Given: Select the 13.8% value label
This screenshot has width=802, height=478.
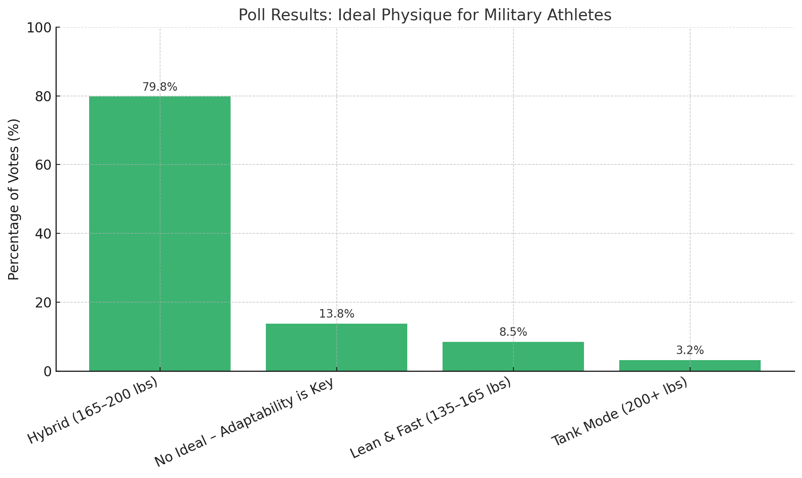Looking at the screenshot, I should (x=336, y=314).
